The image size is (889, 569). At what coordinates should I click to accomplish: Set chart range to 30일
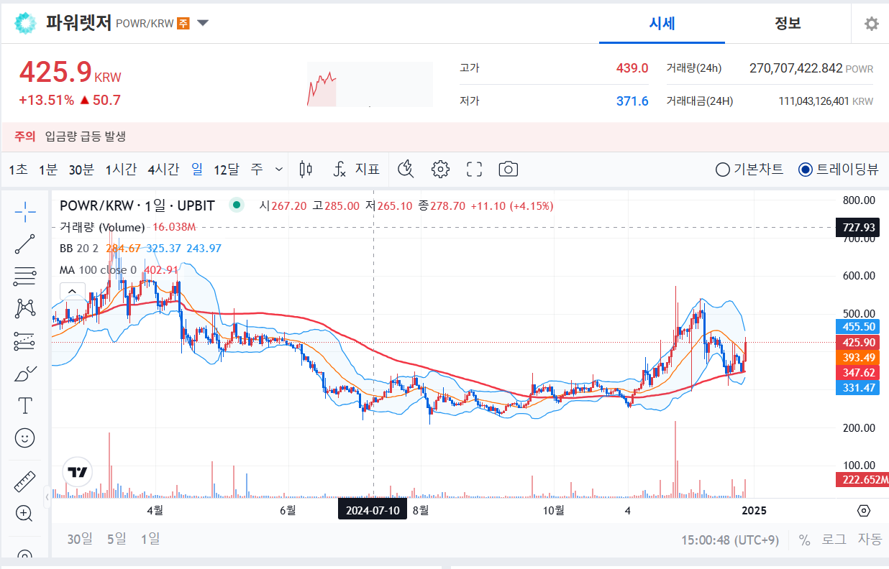click(80, 539)
